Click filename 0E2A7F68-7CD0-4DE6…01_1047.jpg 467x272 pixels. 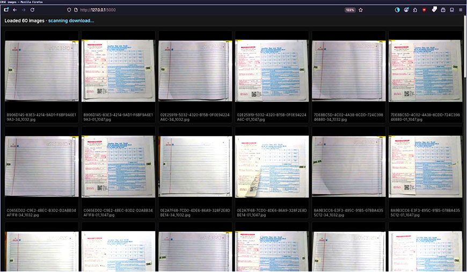pyautogui.click(x=272, y=213)
